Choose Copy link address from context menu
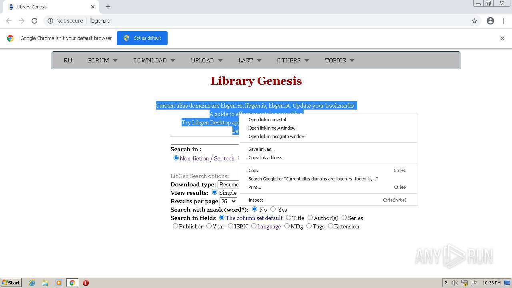This screenshot has height=288, width=512. pos(328,158)
